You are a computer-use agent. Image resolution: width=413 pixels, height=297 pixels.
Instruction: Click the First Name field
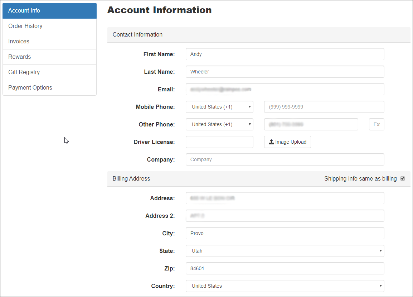[x=285, y=54]
